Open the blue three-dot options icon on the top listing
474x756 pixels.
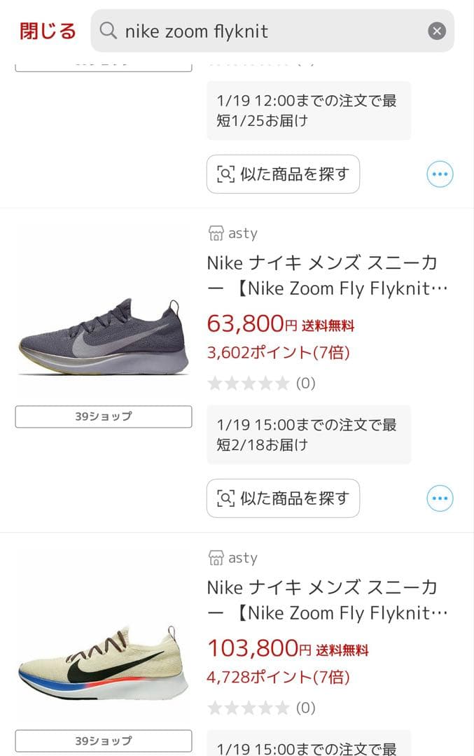[439, 174]
